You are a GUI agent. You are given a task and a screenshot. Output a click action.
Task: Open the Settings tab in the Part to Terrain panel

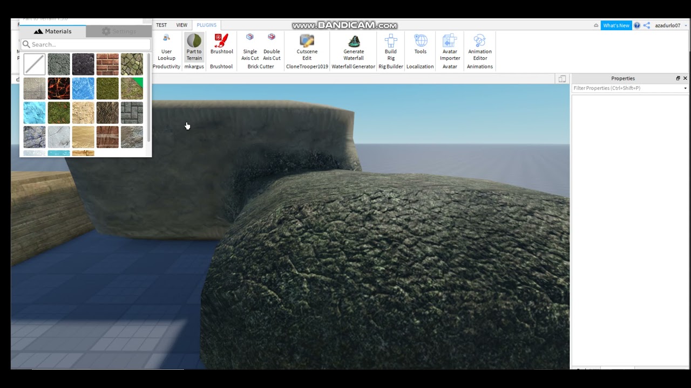coord(119,31)
